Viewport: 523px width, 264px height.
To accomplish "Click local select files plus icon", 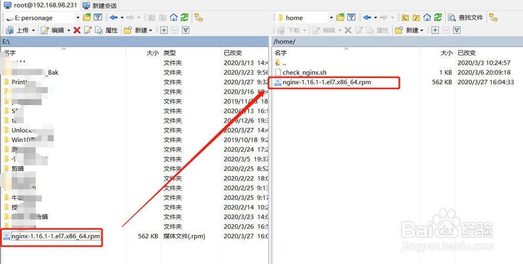I will [x=164, y=30].
